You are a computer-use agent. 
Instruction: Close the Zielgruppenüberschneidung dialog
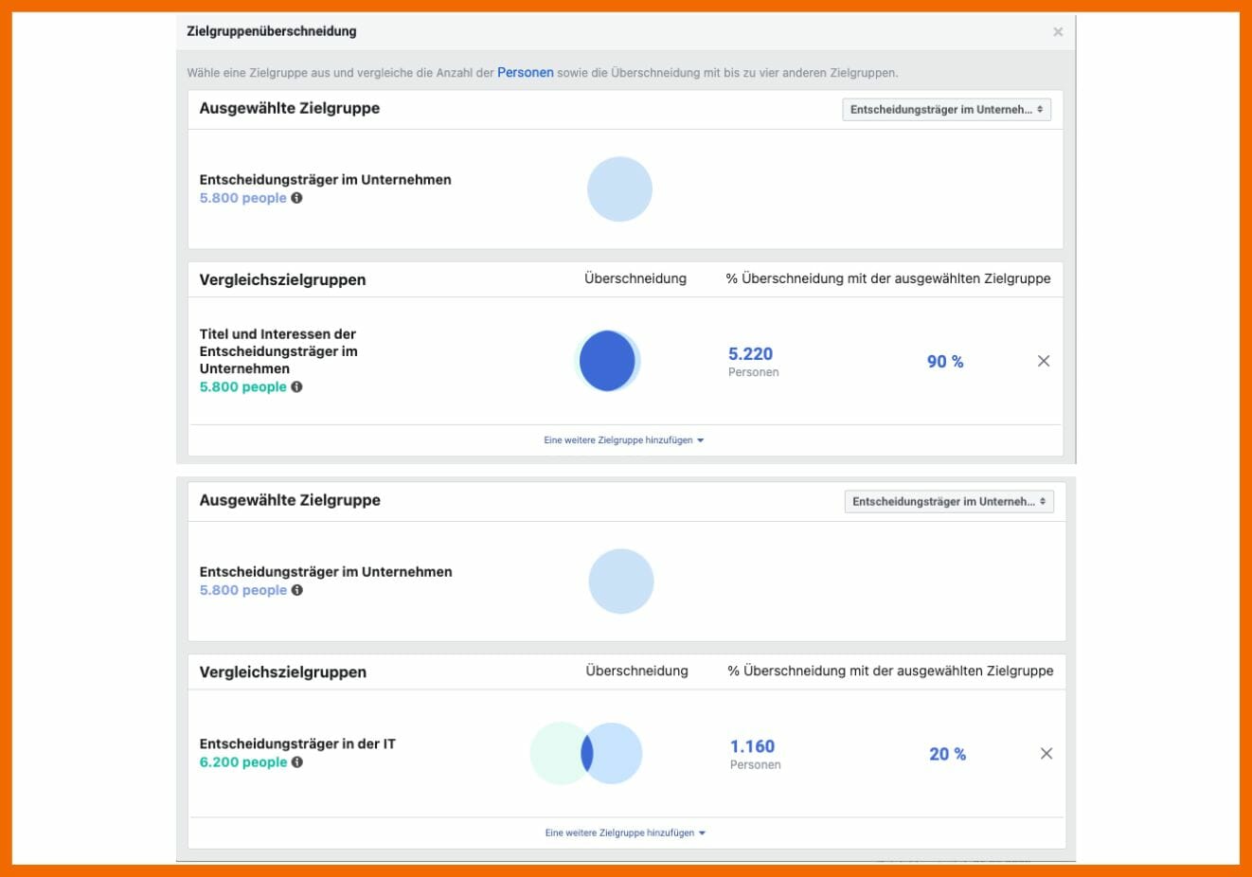(x=1058, y=30)
